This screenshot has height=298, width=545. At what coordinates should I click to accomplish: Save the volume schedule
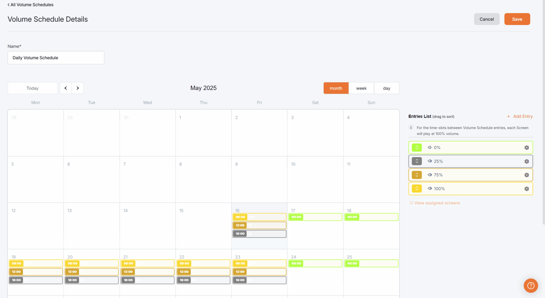coord(517,19)
